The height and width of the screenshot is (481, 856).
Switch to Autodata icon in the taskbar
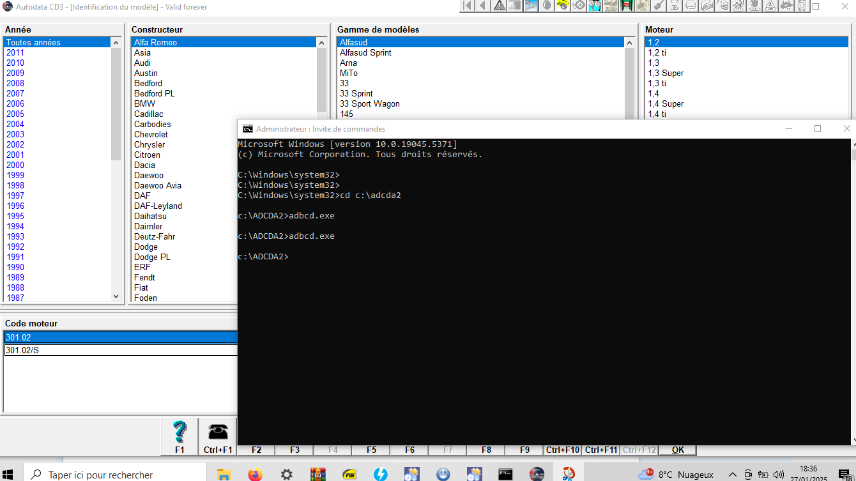click(x=537, y=474)
